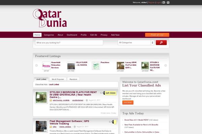
Task: Open Brand New 2011 Model RENT ad
Action: point(136,120)
